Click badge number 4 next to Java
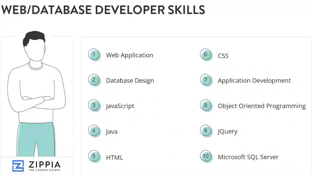The width and height of the screenshot is (312, 175). tap(94, 131)
